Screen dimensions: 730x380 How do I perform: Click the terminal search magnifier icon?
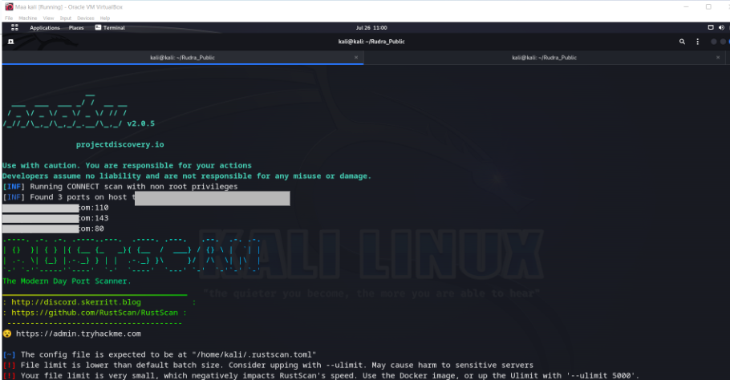click(682, 42)
